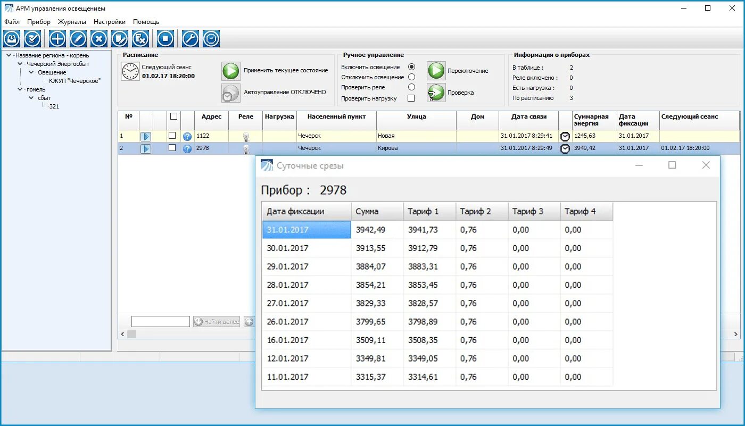
Task: Click the Найти далее button
Action: 217,322
